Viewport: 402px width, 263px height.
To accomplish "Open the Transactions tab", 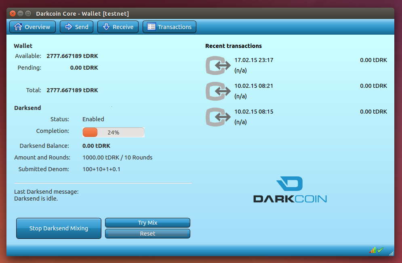I will point(169,27).
